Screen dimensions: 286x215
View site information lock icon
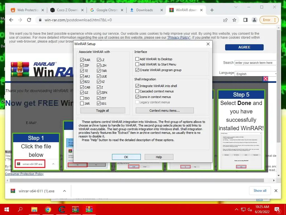(40, 20)
